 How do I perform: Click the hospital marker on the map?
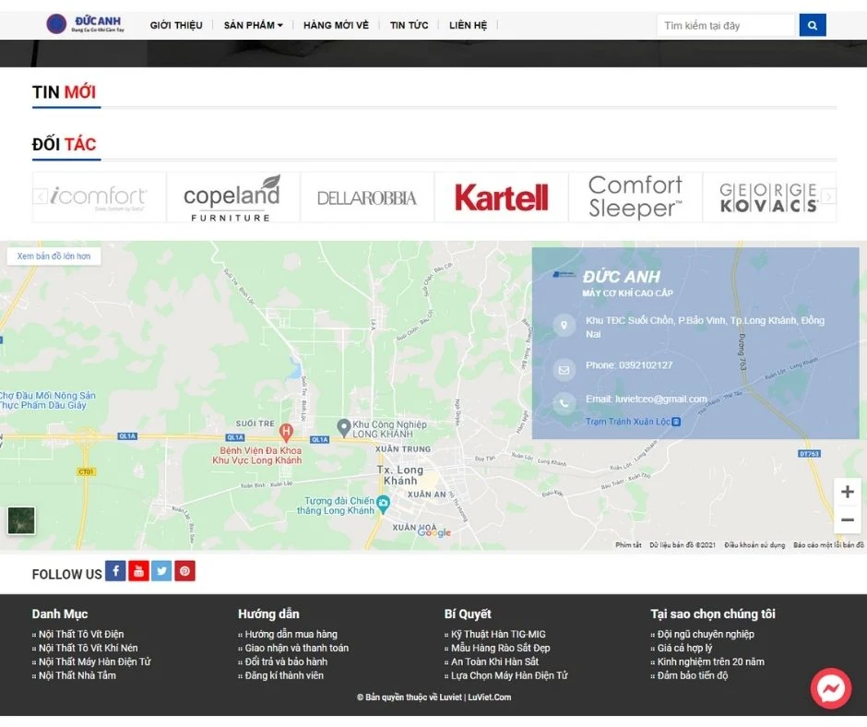tap(286, 431)
